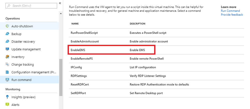Click the Backup cloud icon

click(x=7, y=34)
